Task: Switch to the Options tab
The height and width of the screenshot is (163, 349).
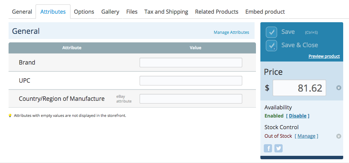Action: click(84, 12)
